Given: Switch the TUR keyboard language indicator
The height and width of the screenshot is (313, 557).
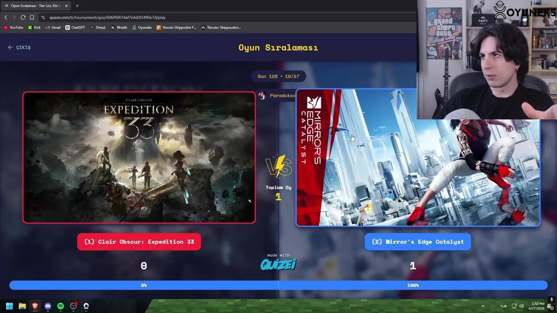Looking at the screenshot, I should click(503, 306).
